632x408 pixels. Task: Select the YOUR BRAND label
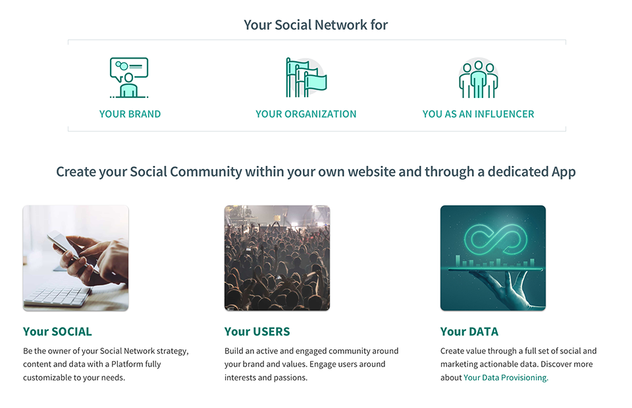click(x=130, y=114)
